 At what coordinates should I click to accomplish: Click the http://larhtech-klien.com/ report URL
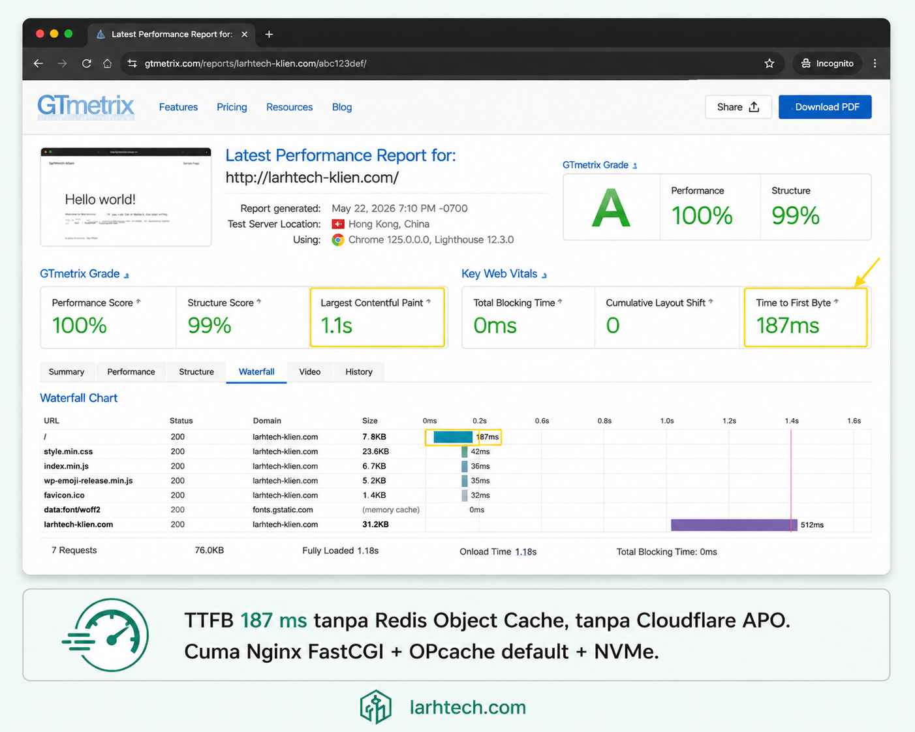(x=312, y=177)
